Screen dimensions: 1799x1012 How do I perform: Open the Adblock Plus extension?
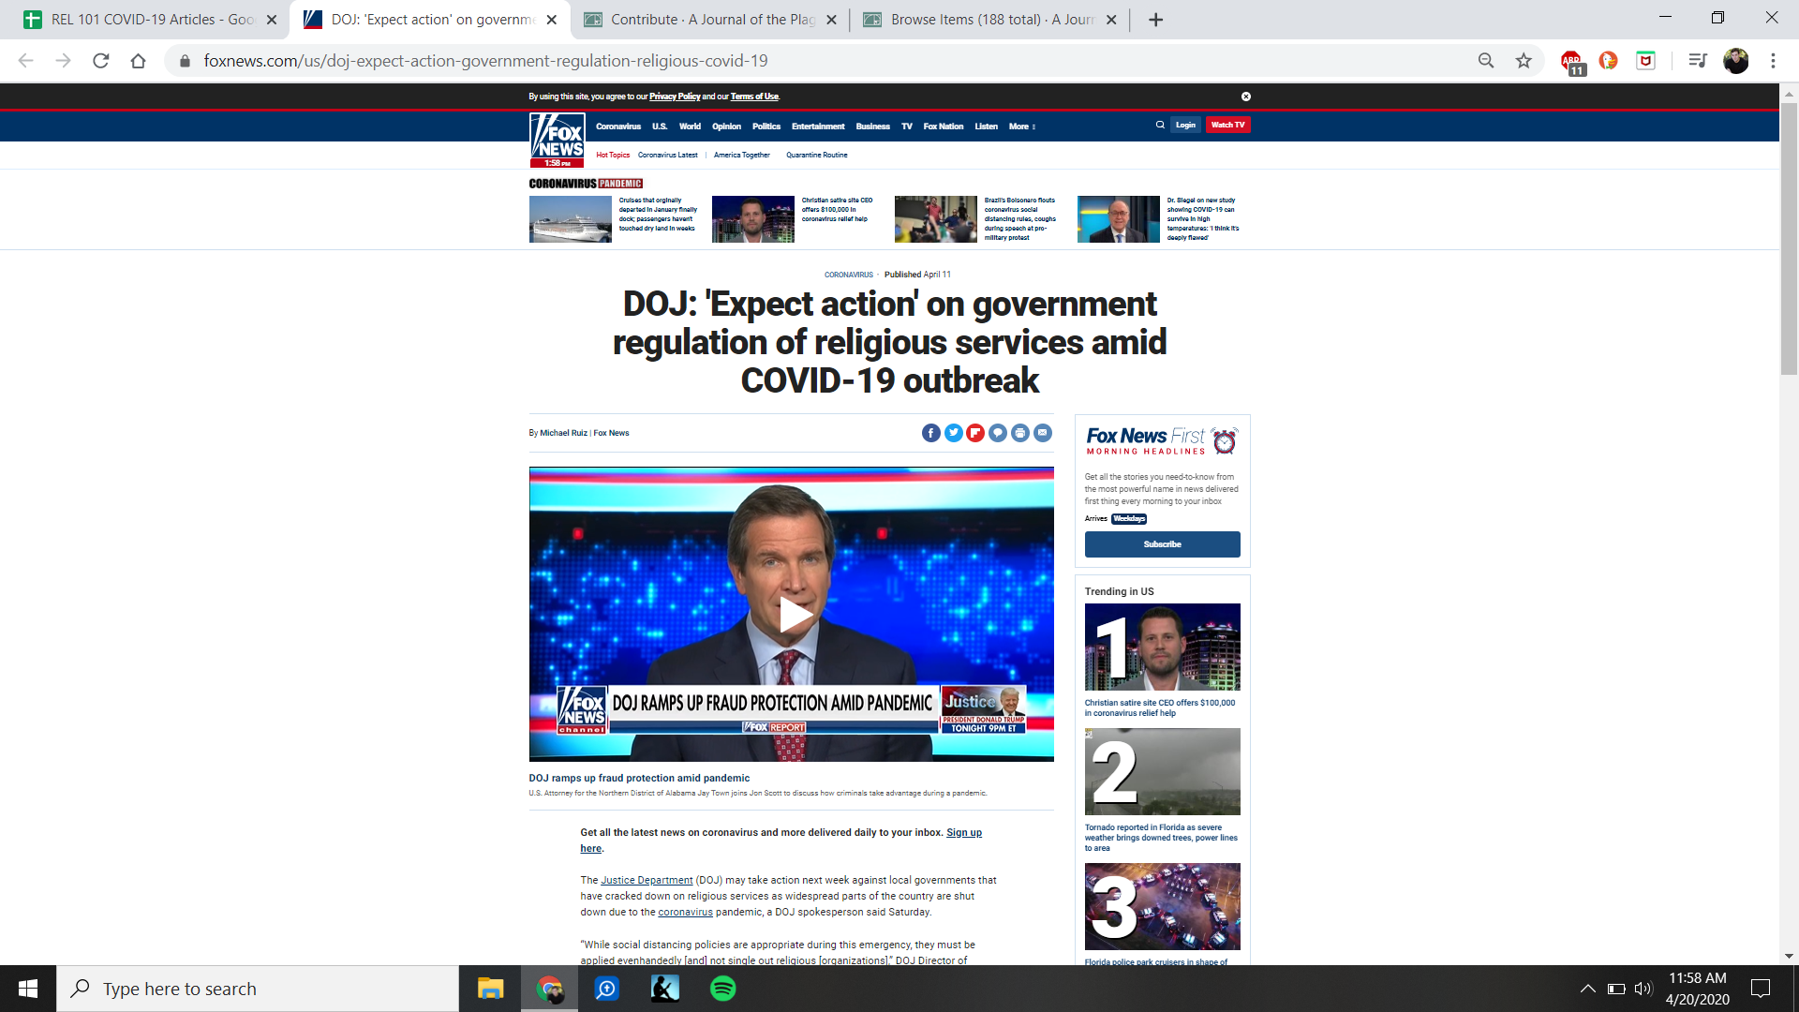click(1571, 61)
